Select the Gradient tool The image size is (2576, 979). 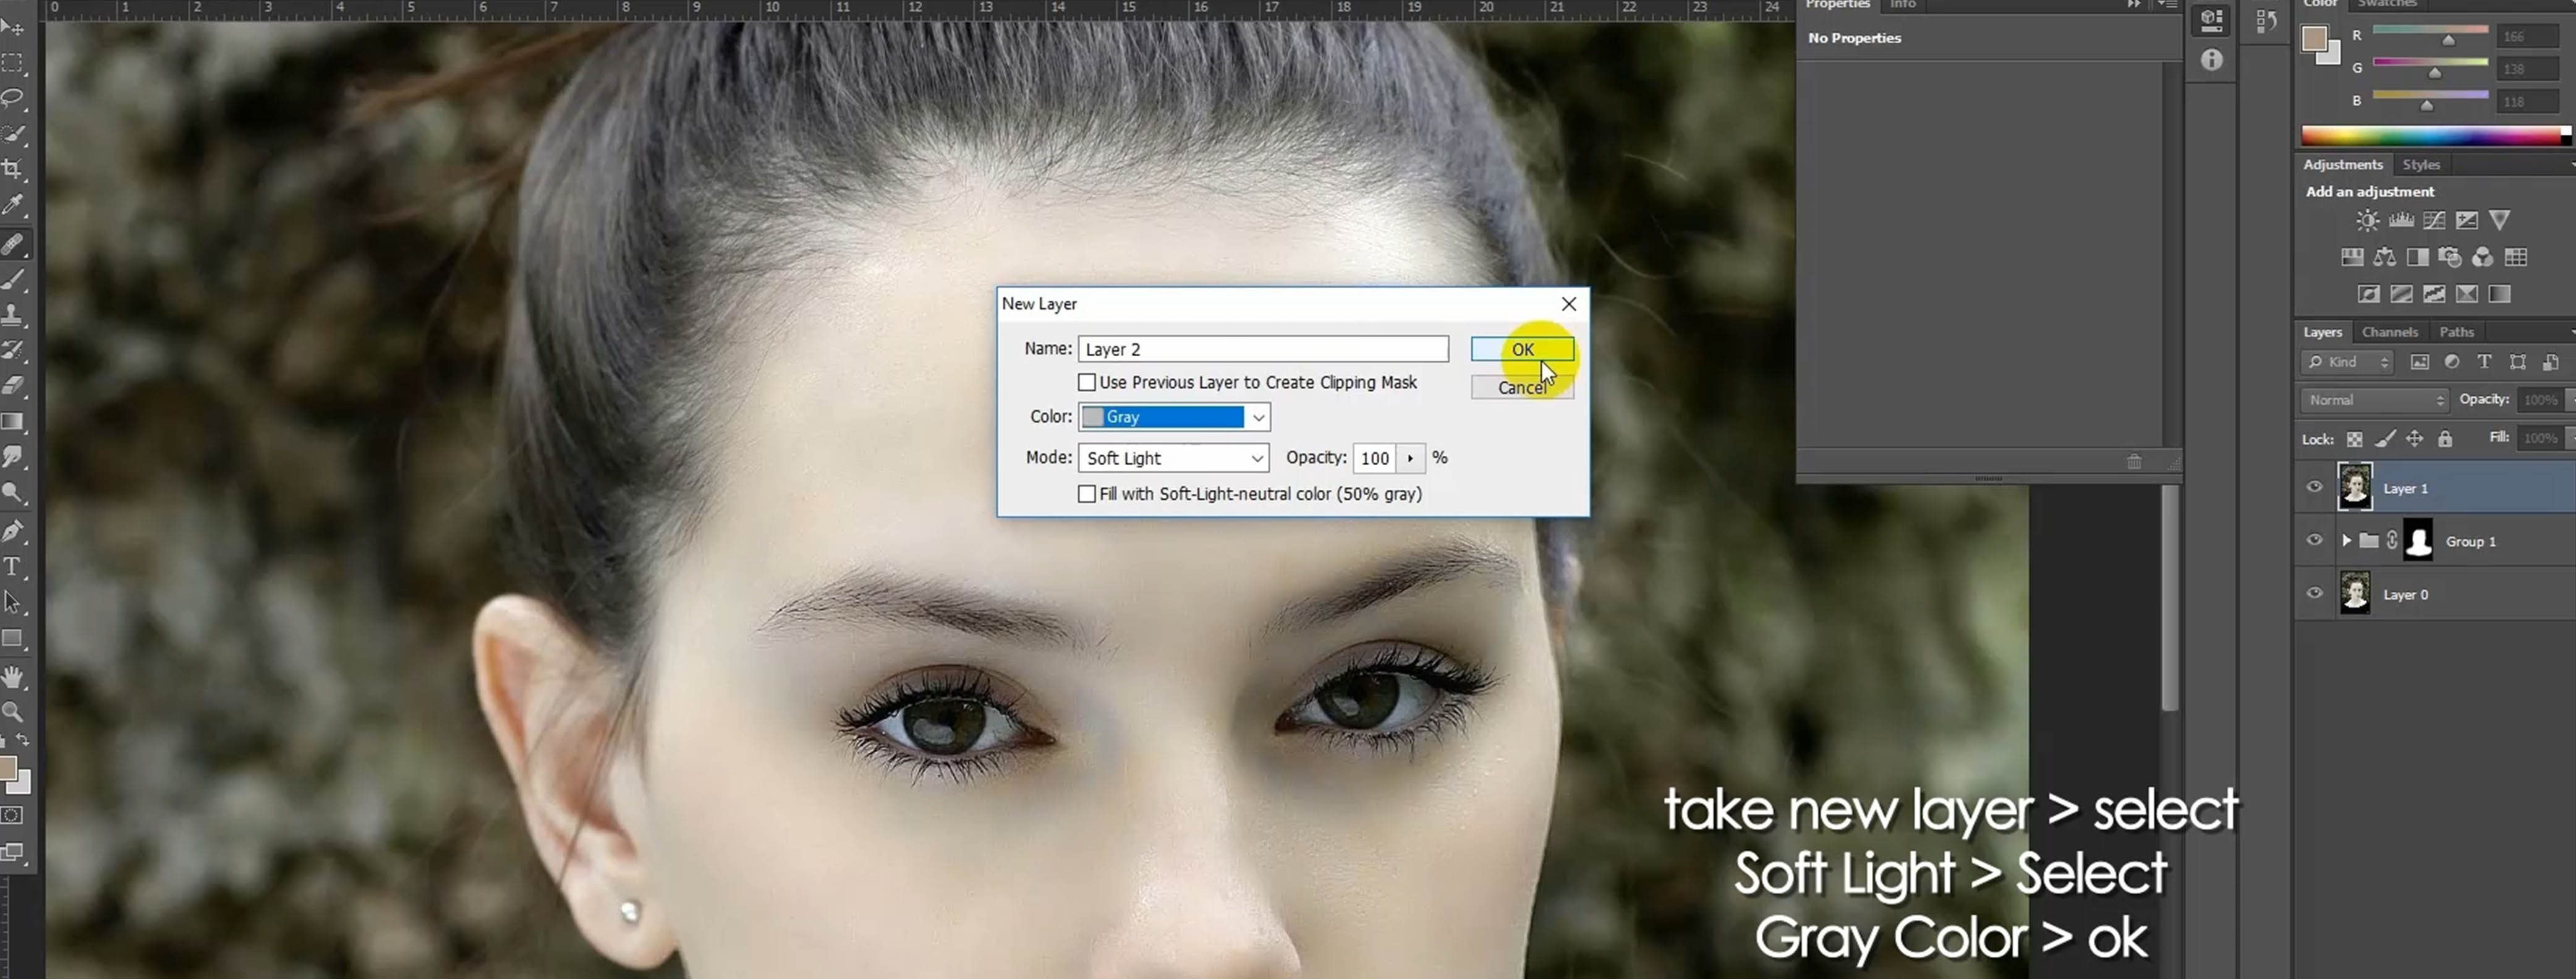(x=13, y=422)
